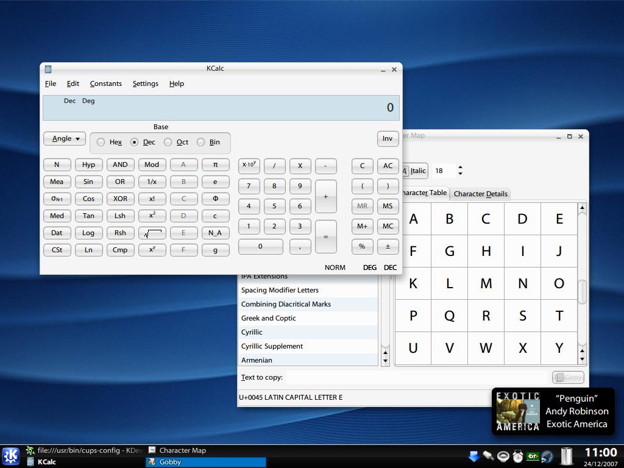Viewport: 624px width, 468px height.
Task: Open the KDE application launcher menu
Action: pyautogui.click(x=11, y=456)
